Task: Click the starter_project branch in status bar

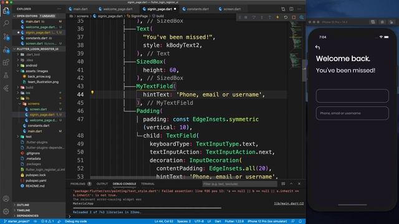Action: click(17, 222)
